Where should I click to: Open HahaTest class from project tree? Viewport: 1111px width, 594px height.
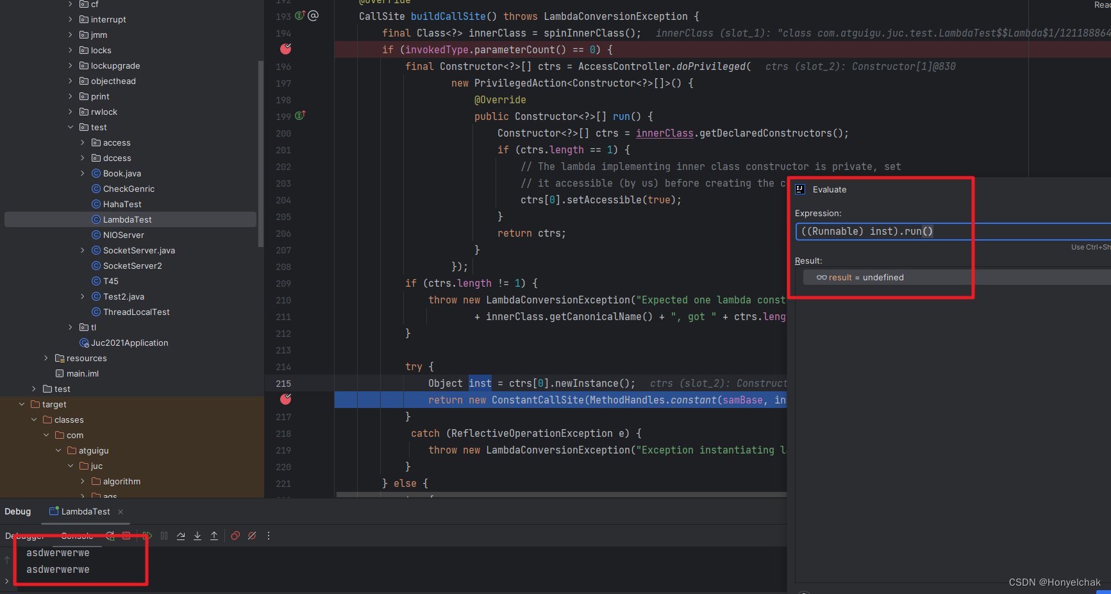tap(122, 204)
